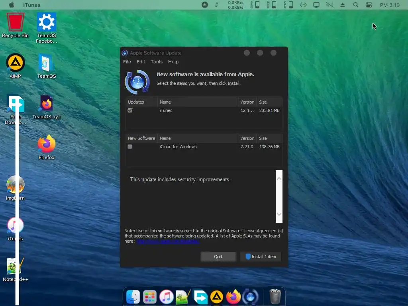This screenshot has height=306, width=408.
Task: Click the Updates column header
Action: tap(141, 102)
